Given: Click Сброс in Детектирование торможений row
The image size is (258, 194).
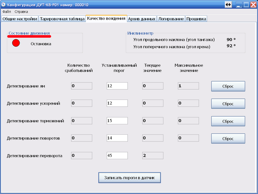Looking at the screenshot, I should (x=228, y=121).
